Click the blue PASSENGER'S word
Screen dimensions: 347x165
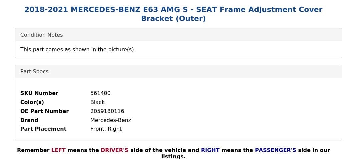[275, 150]
